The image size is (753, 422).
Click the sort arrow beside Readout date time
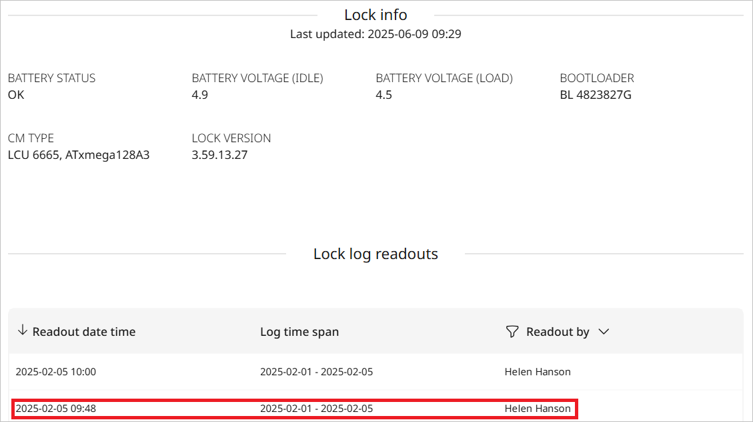coord(22,331)
